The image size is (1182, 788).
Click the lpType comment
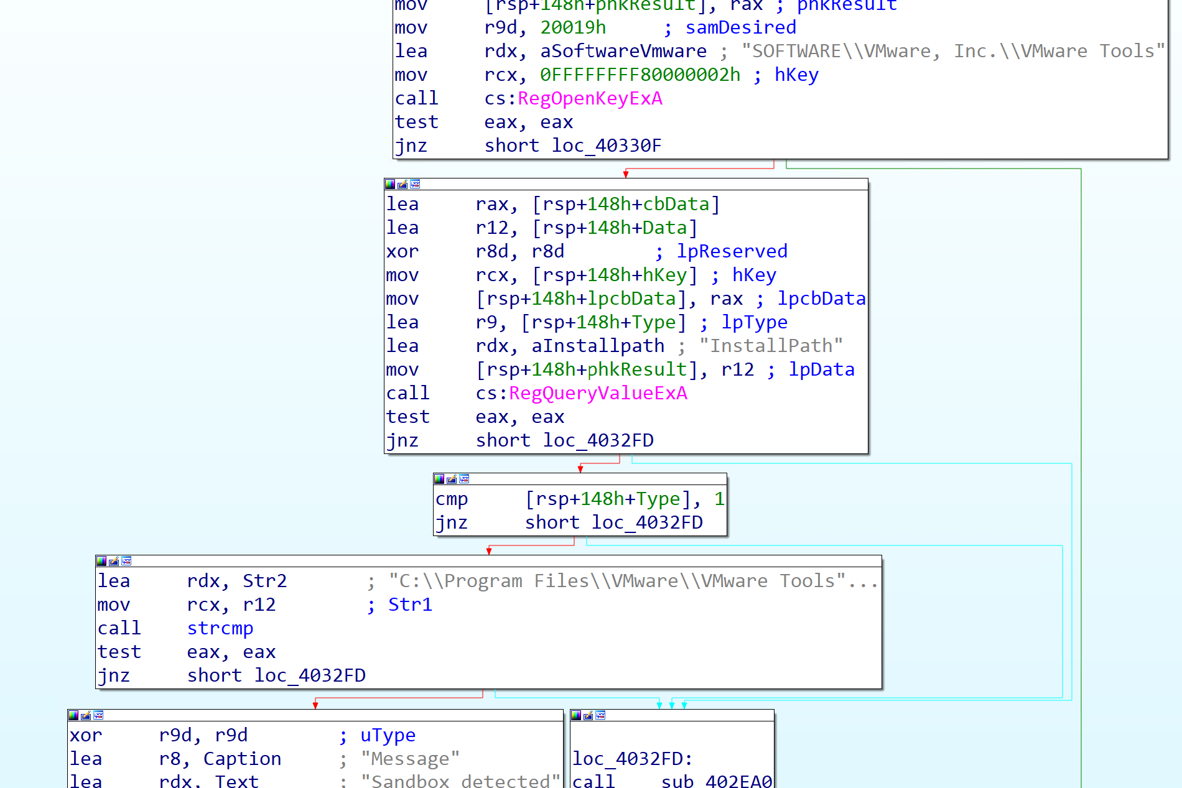coord(755,323)
